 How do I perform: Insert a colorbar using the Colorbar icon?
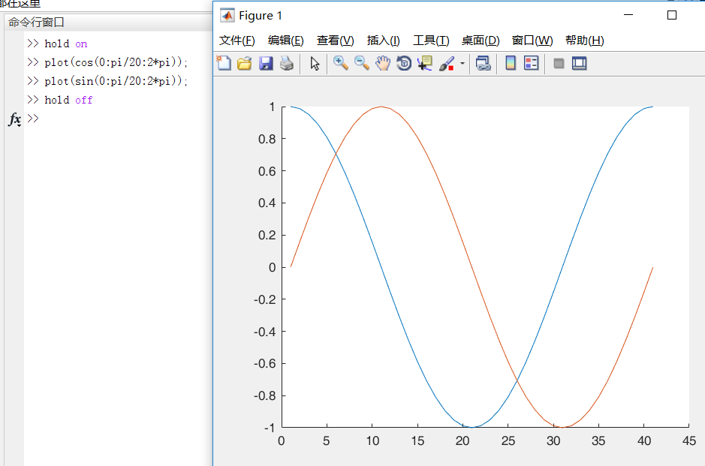(511, 64)
